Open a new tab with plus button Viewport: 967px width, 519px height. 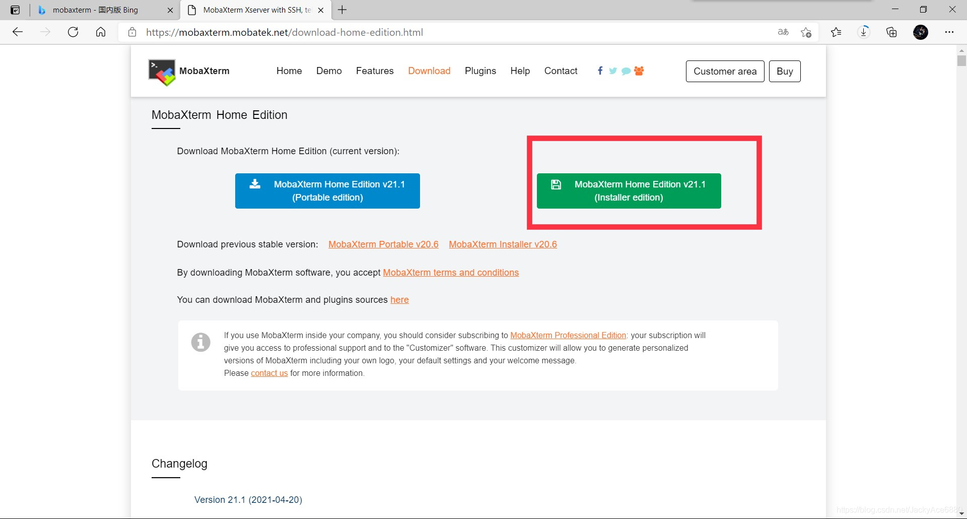coord(342,10)
